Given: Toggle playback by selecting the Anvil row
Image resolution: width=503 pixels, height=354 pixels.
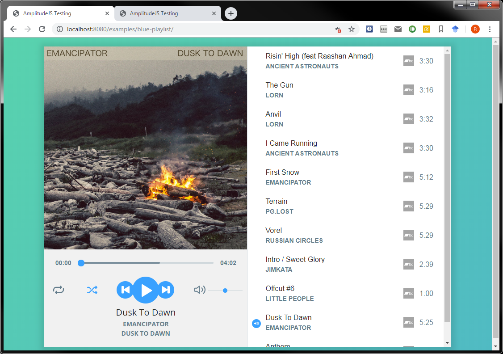Looking at the screenshot, I should point(313,119).
